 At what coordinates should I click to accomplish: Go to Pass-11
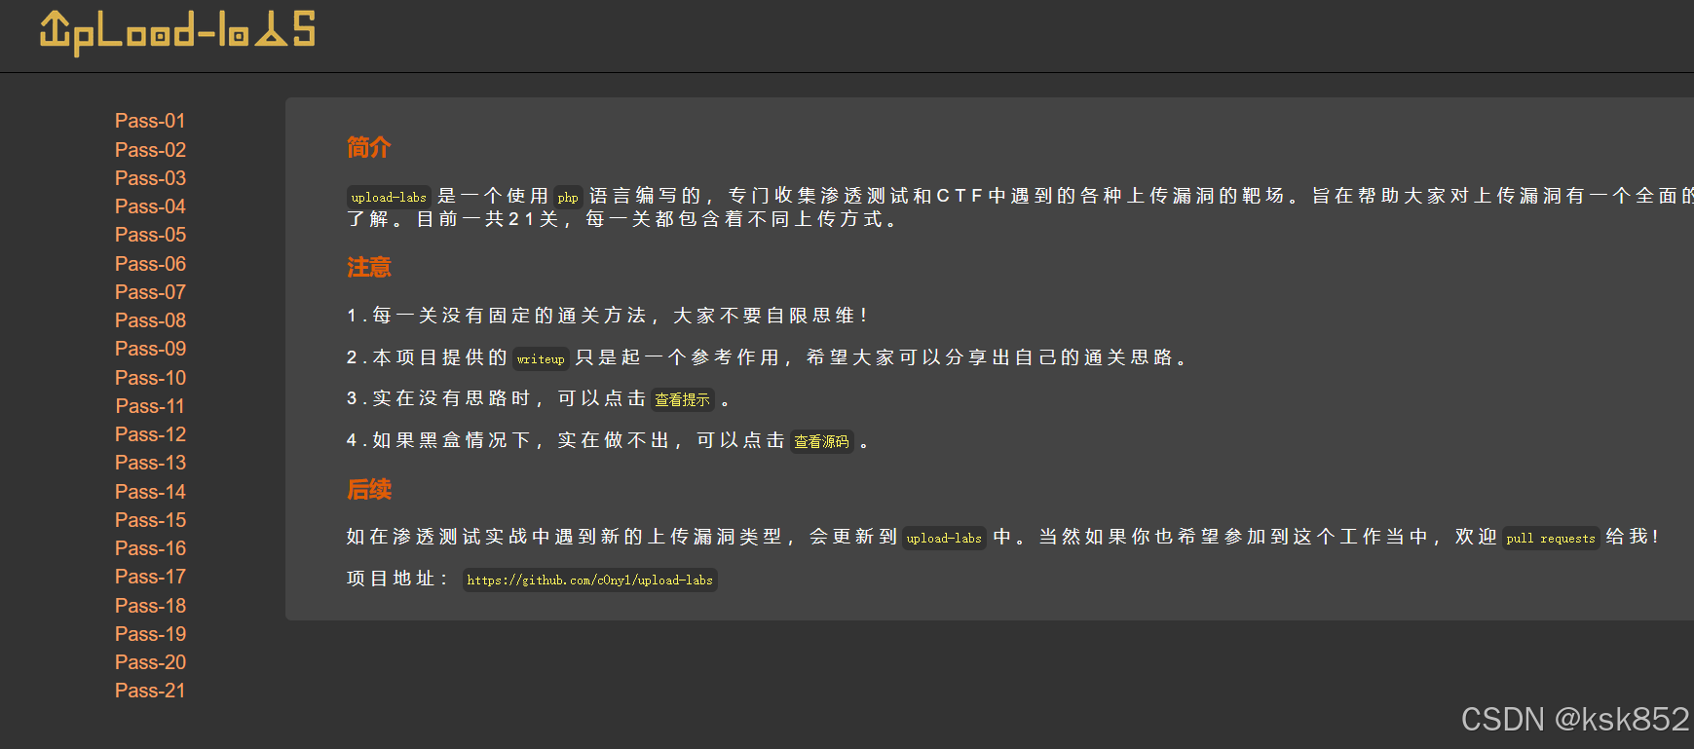click(x=150, y=406)
